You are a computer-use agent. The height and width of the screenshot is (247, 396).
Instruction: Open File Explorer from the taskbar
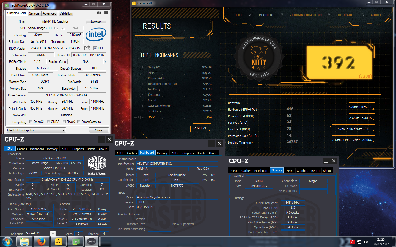24,242
